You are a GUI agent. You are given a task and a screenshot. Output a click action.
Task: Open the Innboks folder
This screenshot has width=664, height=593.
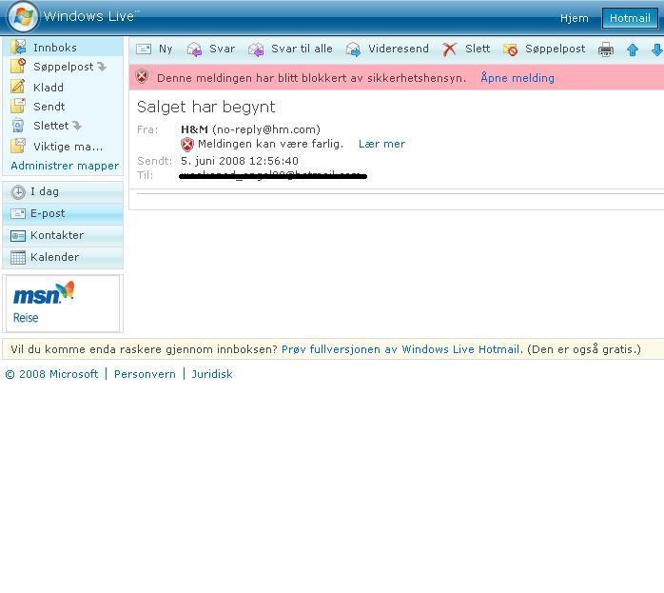tap(55, 48)
